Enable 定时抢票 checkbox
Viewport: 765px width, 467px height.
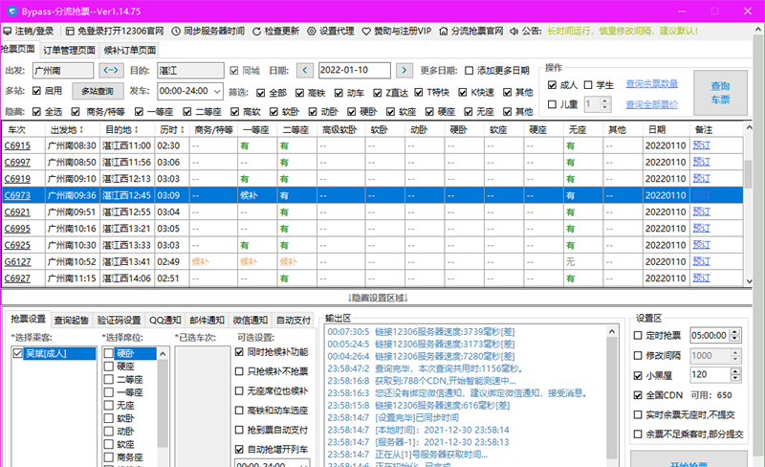638,336
